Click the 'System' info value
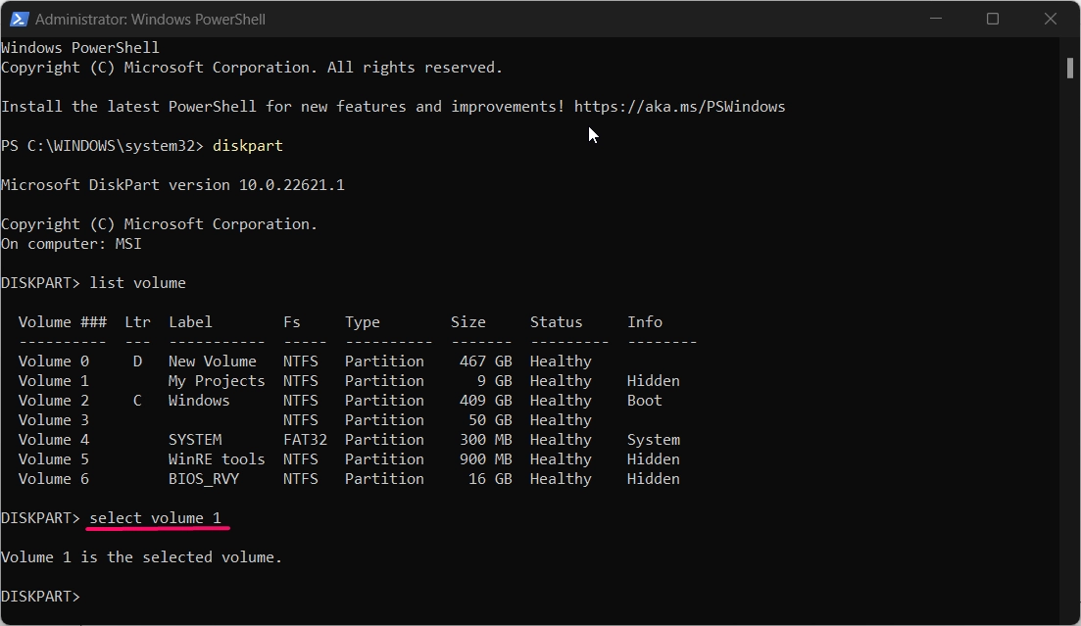Screen dimensions: 1081x626 coord(654,440)
